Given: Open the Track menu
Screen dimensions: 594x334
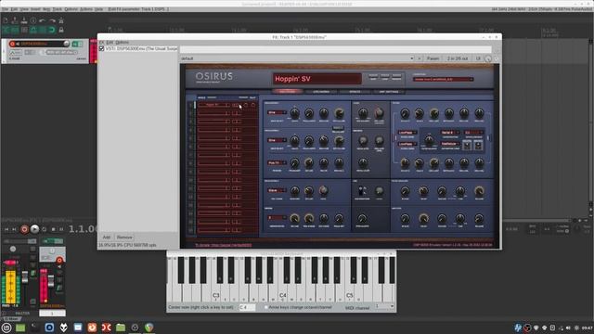Looking at the screenshot, I should (58, 9).
